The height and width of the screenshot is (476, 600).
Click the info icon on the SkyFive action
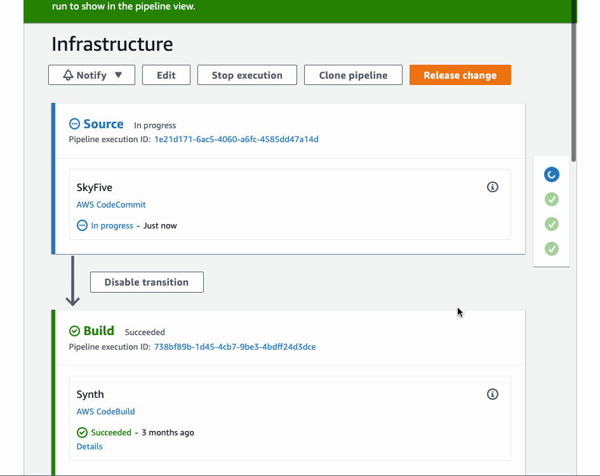click(493, 187)
